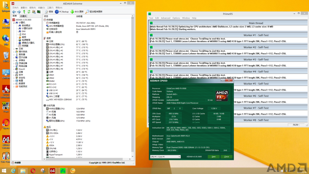Select 超频 overclock tree item
This screenshot has width=309, height=174.
pyautogui.click(x=24, y=37)
